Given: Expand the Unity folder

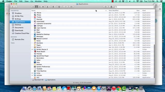Looking at the screenshot, I should [32, 73].
